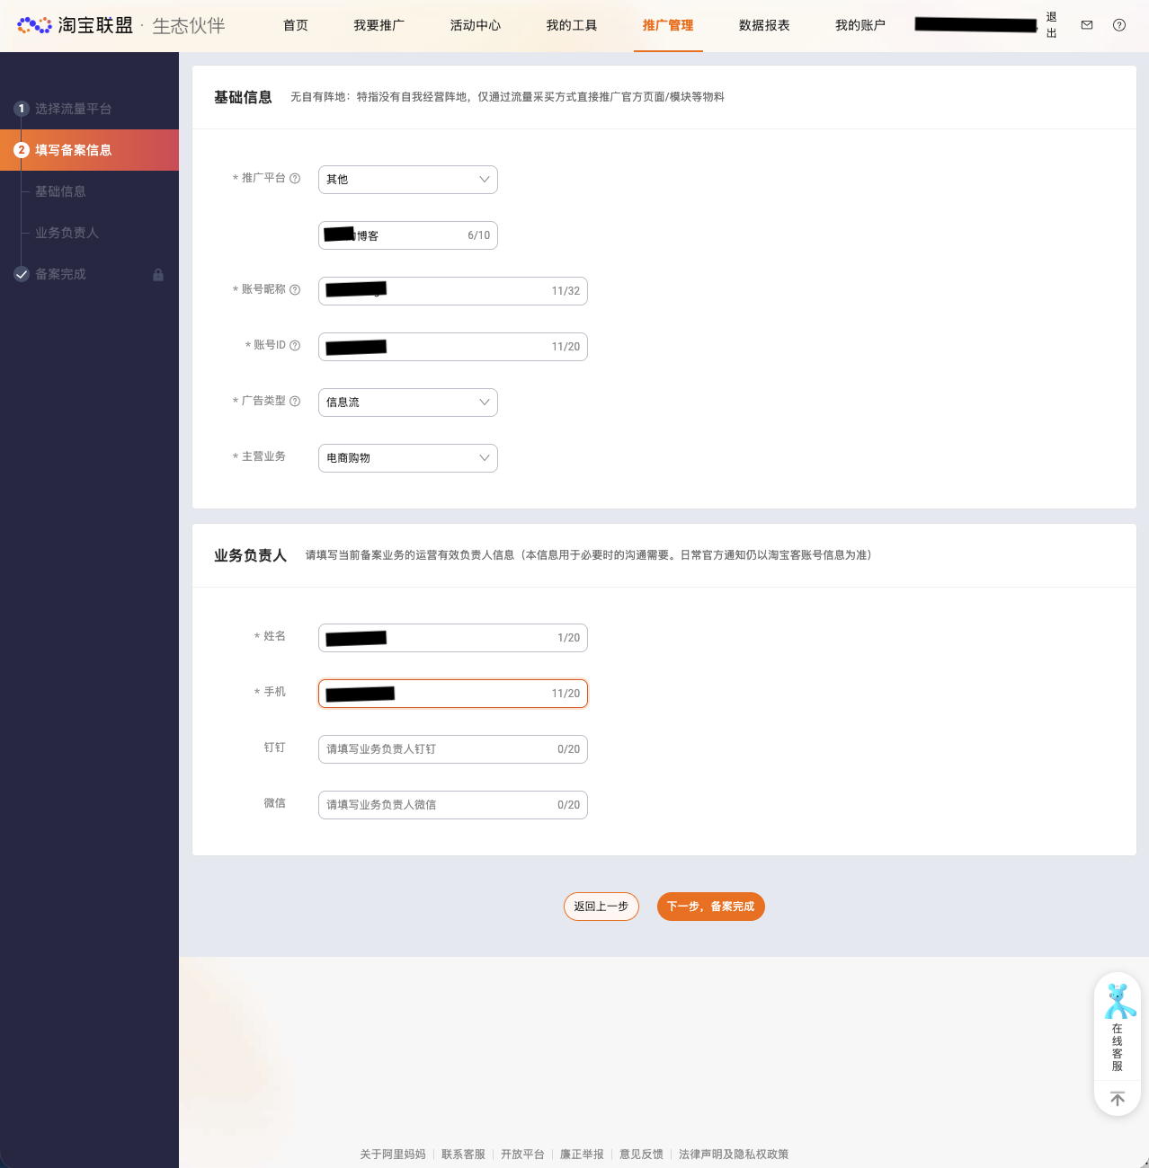1149x1168 pixels.
Task: Open the help tooltip next to 推广平台
Action: click(x=296, y=179)
